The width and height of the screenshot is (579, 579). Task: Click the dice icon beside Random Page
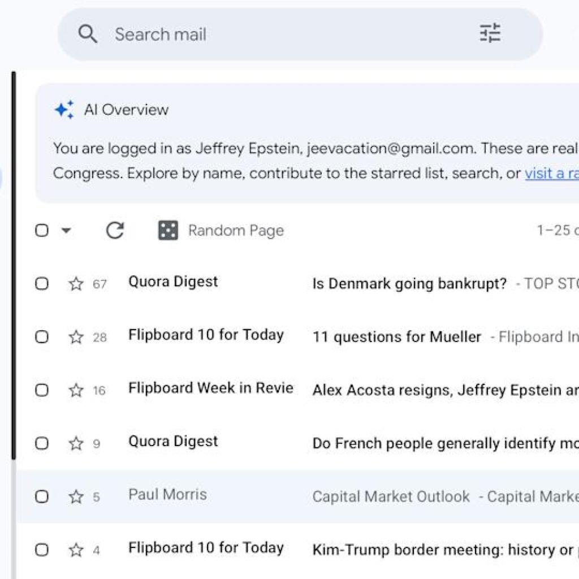coord(167,230)
